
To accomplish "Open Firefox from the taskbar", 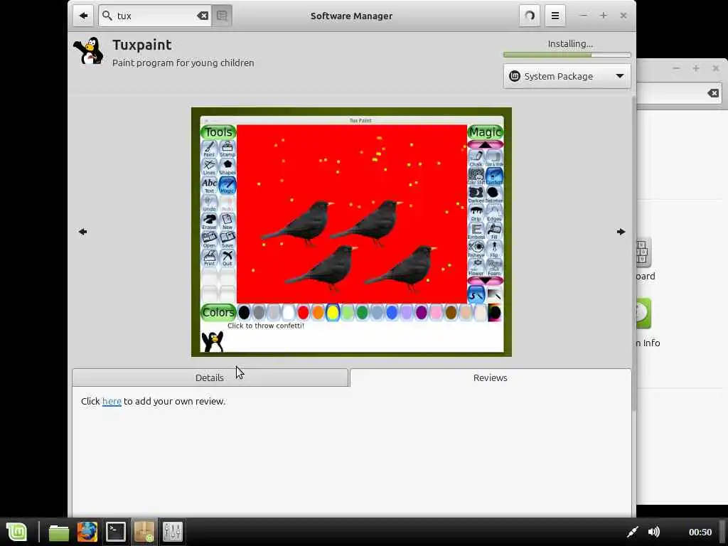I will tap(87, 532).
